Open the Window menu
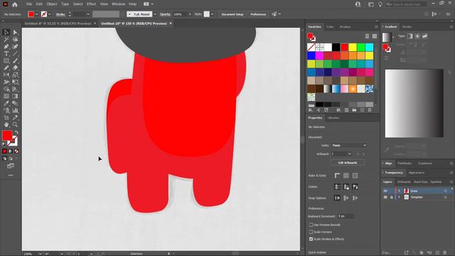The height and width of the screenshot is (256, 455). tap(118, 4)
